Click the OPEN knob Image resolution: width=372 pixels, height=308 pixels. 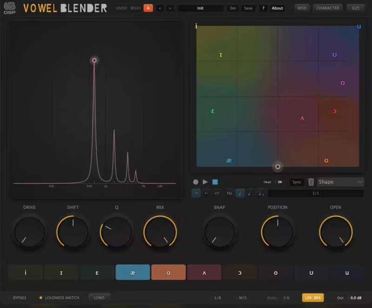[336, 232]
